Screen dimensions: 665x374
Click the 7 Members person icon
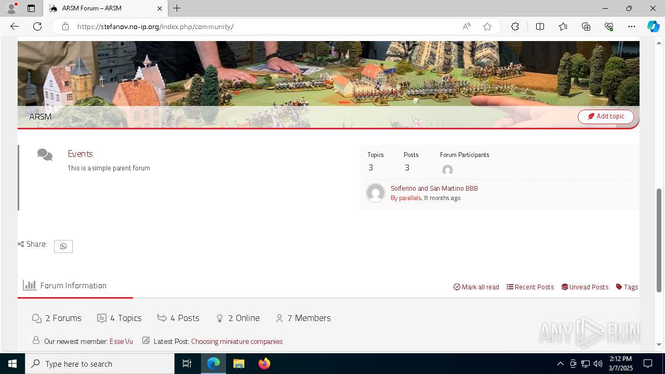click(280, 318)
